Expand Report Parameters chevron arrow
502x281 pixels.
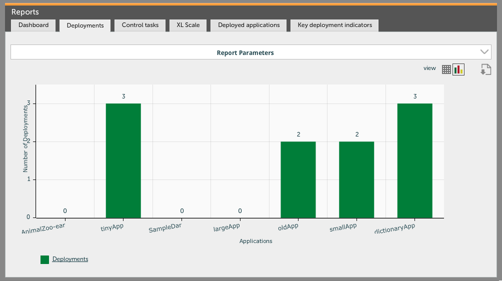484,52
